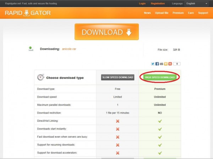This screenshot has height=159, width=213.
Task: Click the Login link
Action: pyautogui.click(x=142, y=4)
